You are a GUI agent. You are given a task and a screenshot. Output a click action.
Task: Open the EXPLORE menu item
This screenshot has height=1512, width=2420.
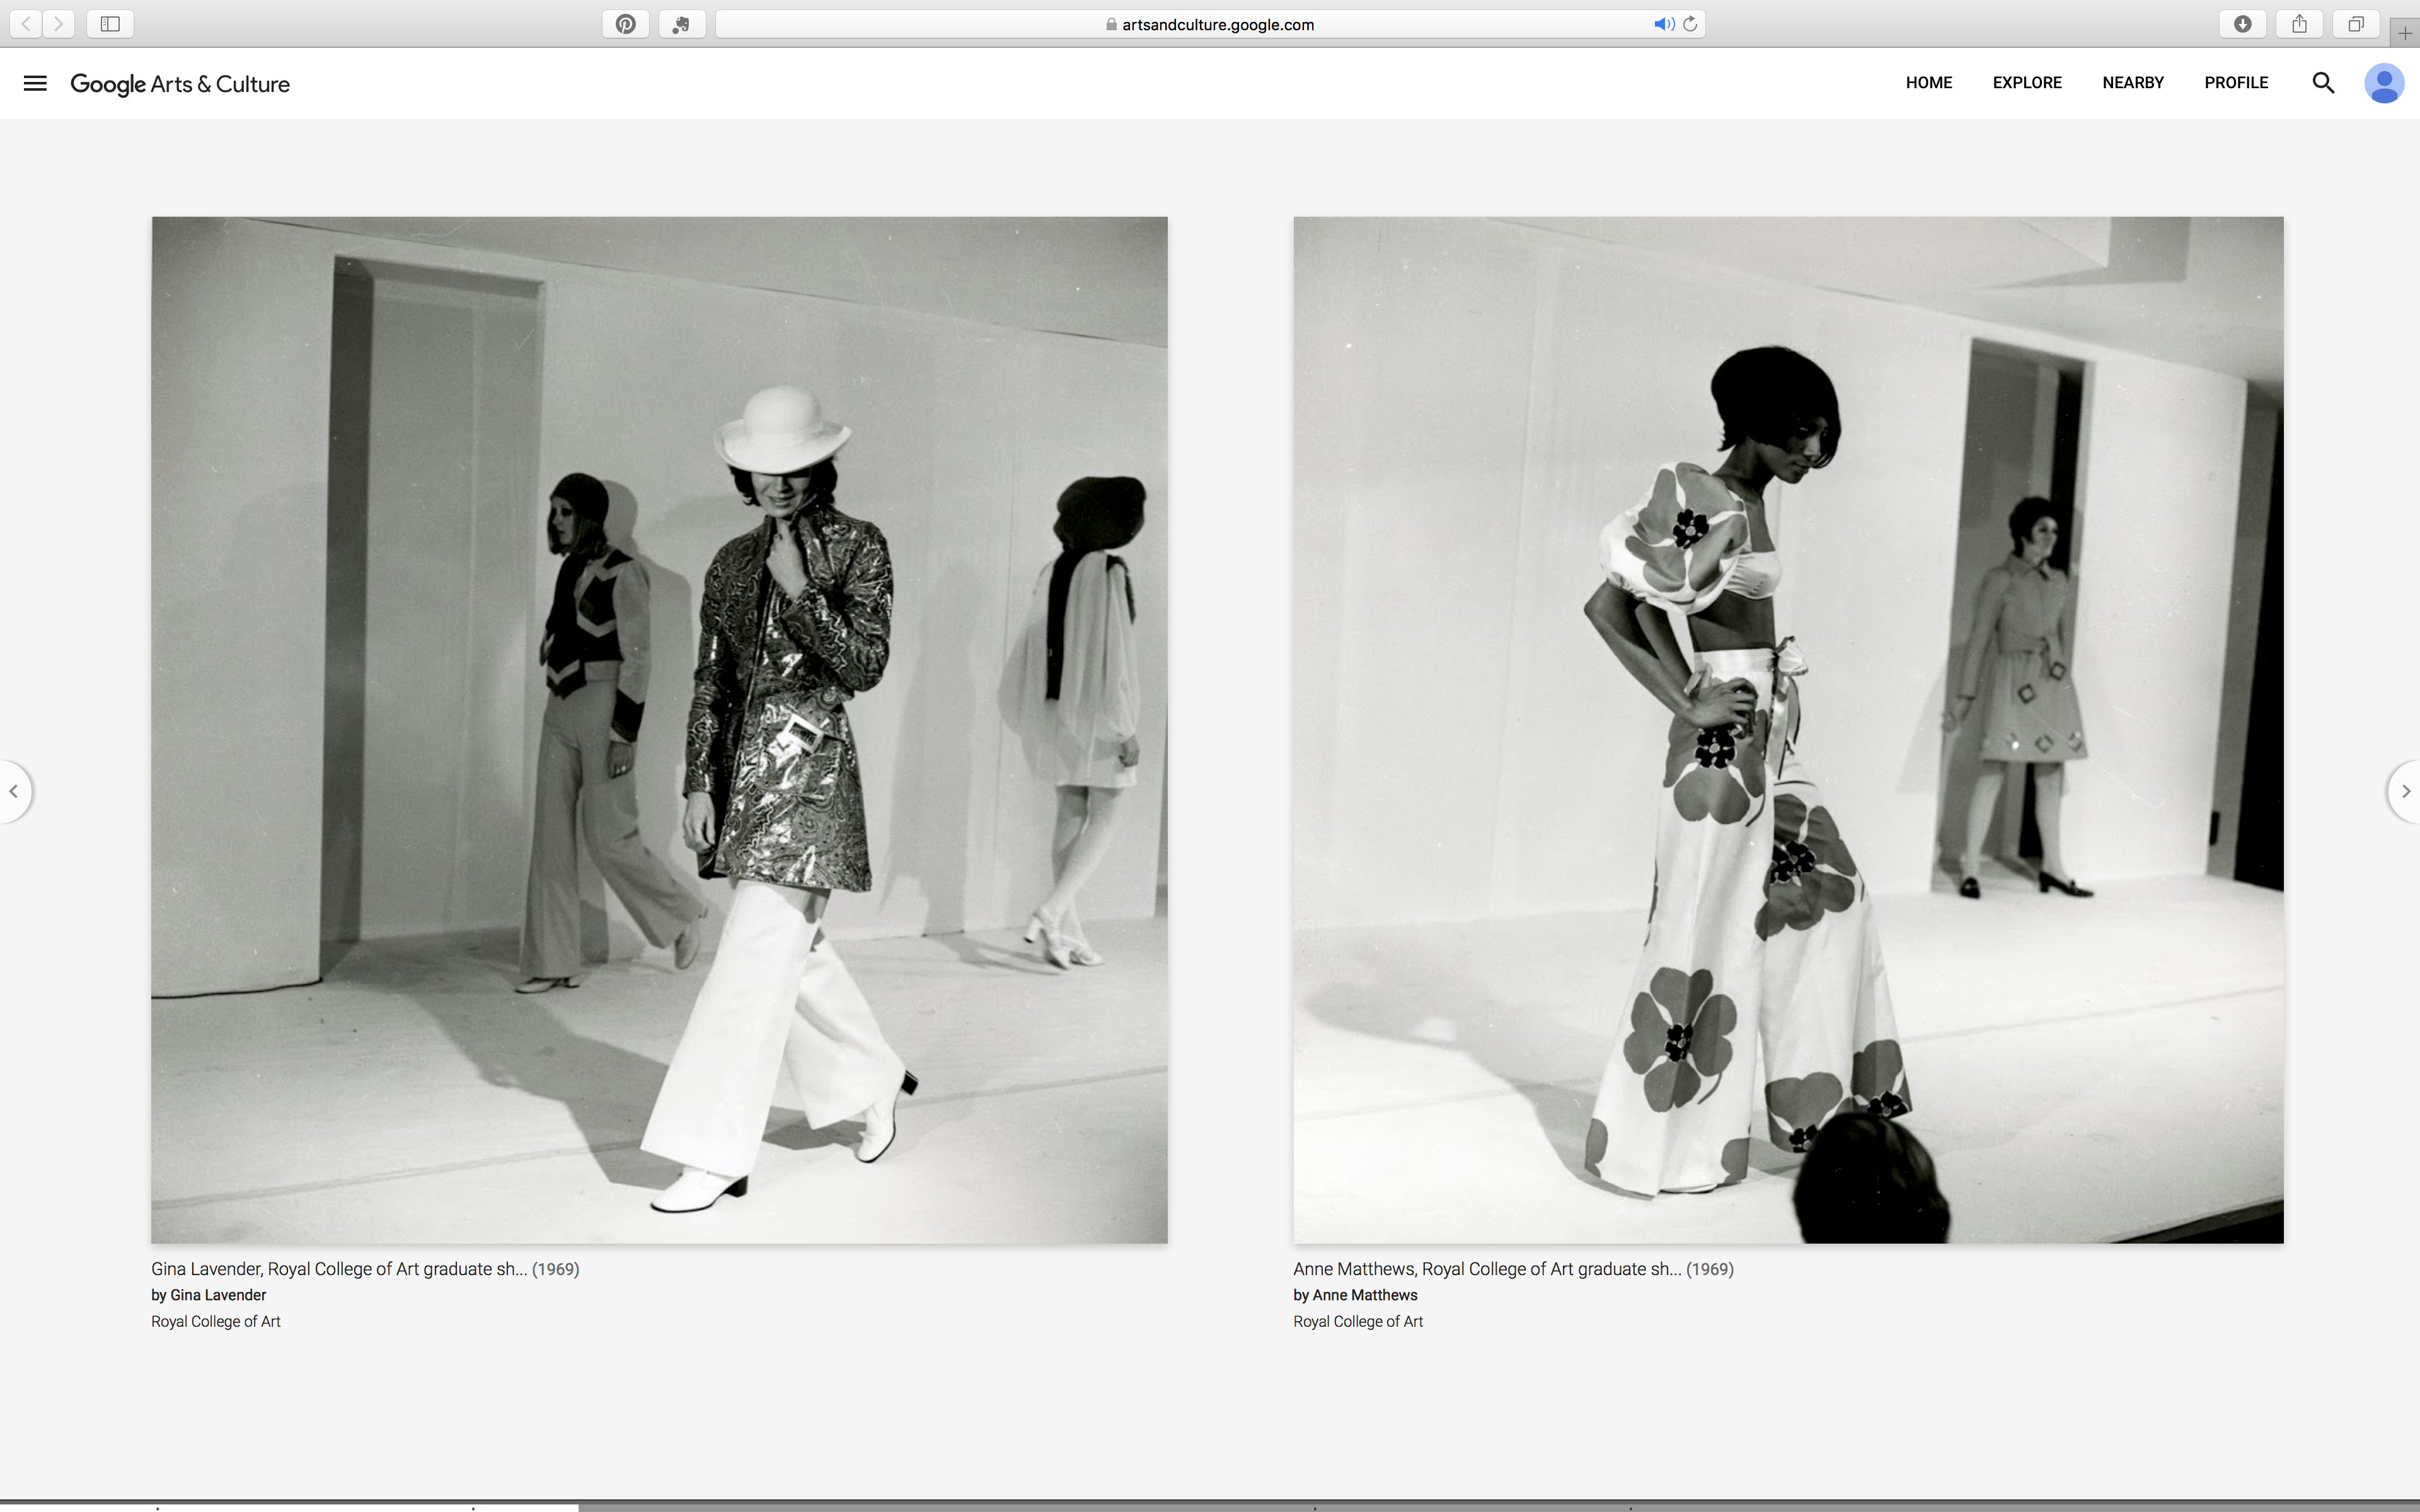coord(2026,83)
